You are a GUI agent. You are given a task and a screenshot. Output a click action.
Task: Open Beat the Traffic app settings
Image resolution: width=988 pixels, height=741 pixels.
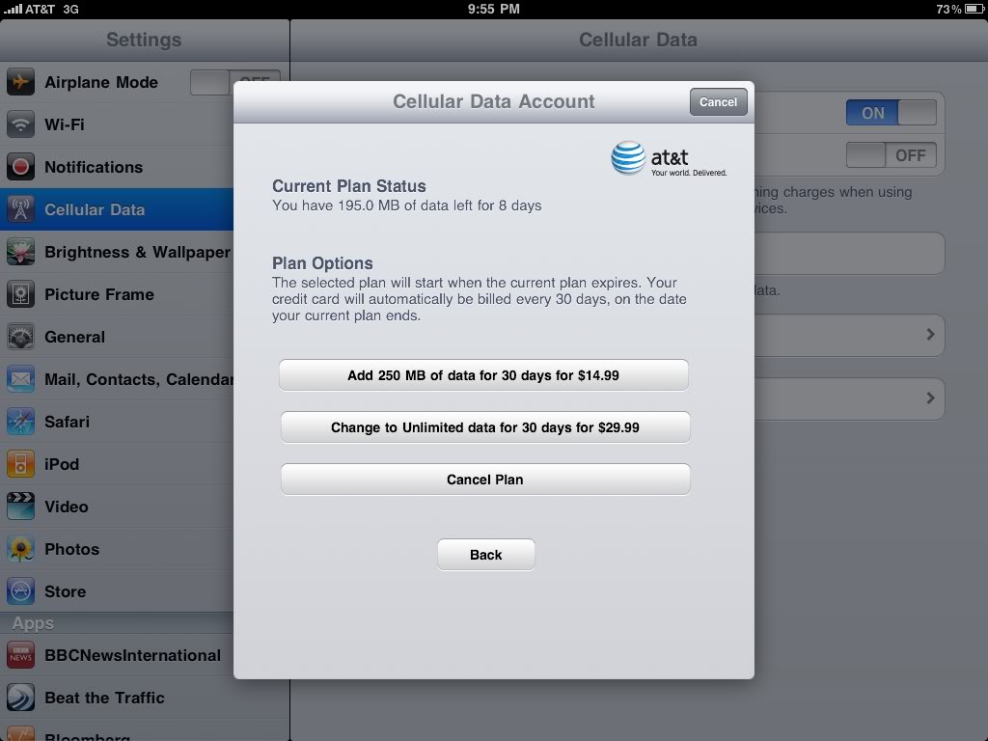pos(117,698)
